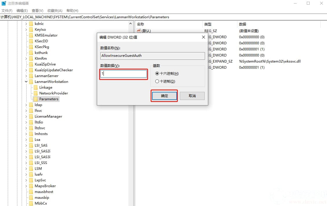Select the LSI_SAS3i tree item
The width and height of the screenshot is (327, 206).
coord(42,157)
